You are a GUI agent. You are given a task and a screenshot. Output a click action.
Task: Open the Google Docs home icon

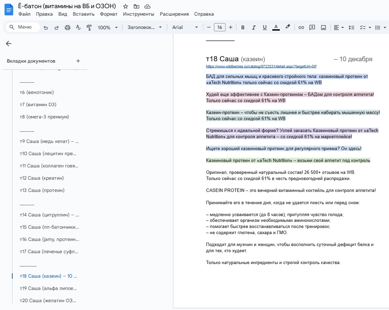tap(9, 10)
